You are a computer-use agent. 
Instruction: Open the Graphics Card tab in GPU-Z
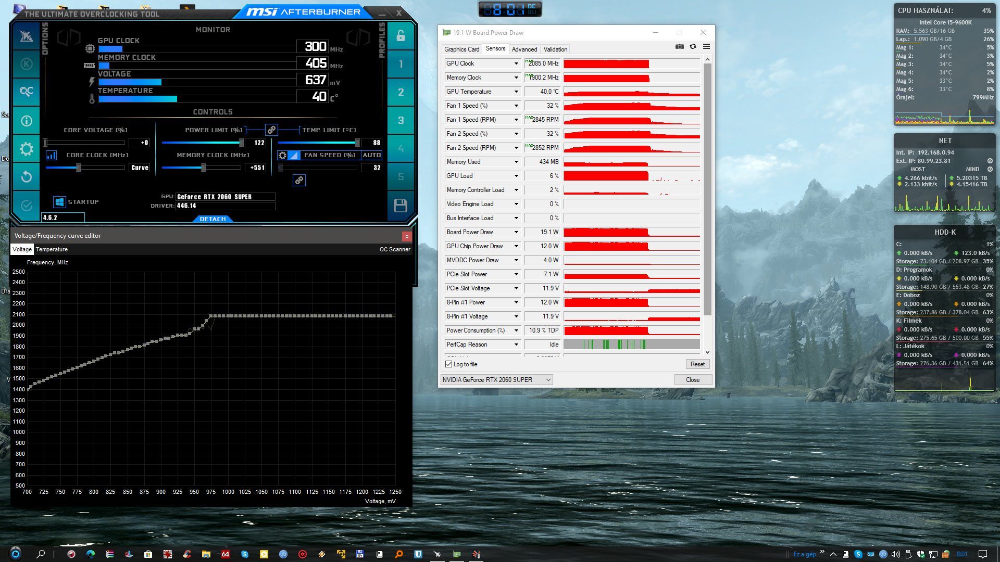click(x=461, y=49)
